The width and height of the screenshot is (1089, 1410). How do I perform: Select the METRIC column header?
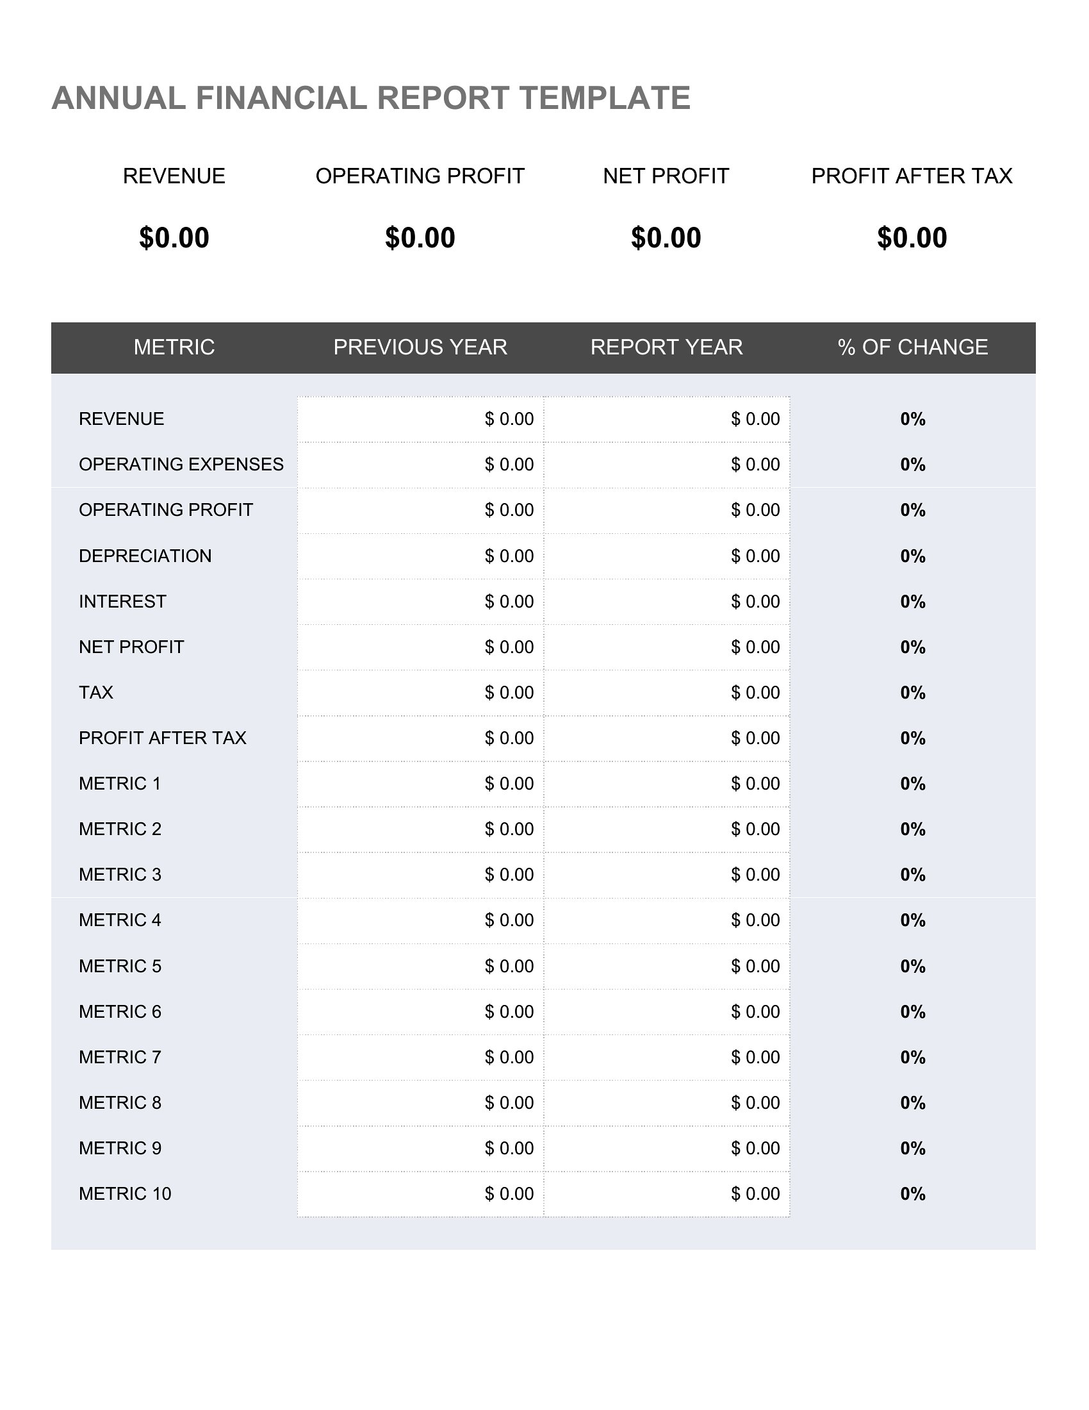(x=174, y=347)
